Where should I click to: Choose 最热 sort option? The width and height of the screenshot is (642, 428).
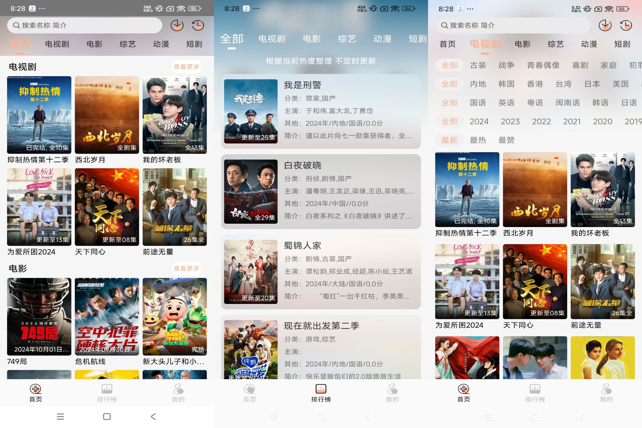[x=478, y=140]
